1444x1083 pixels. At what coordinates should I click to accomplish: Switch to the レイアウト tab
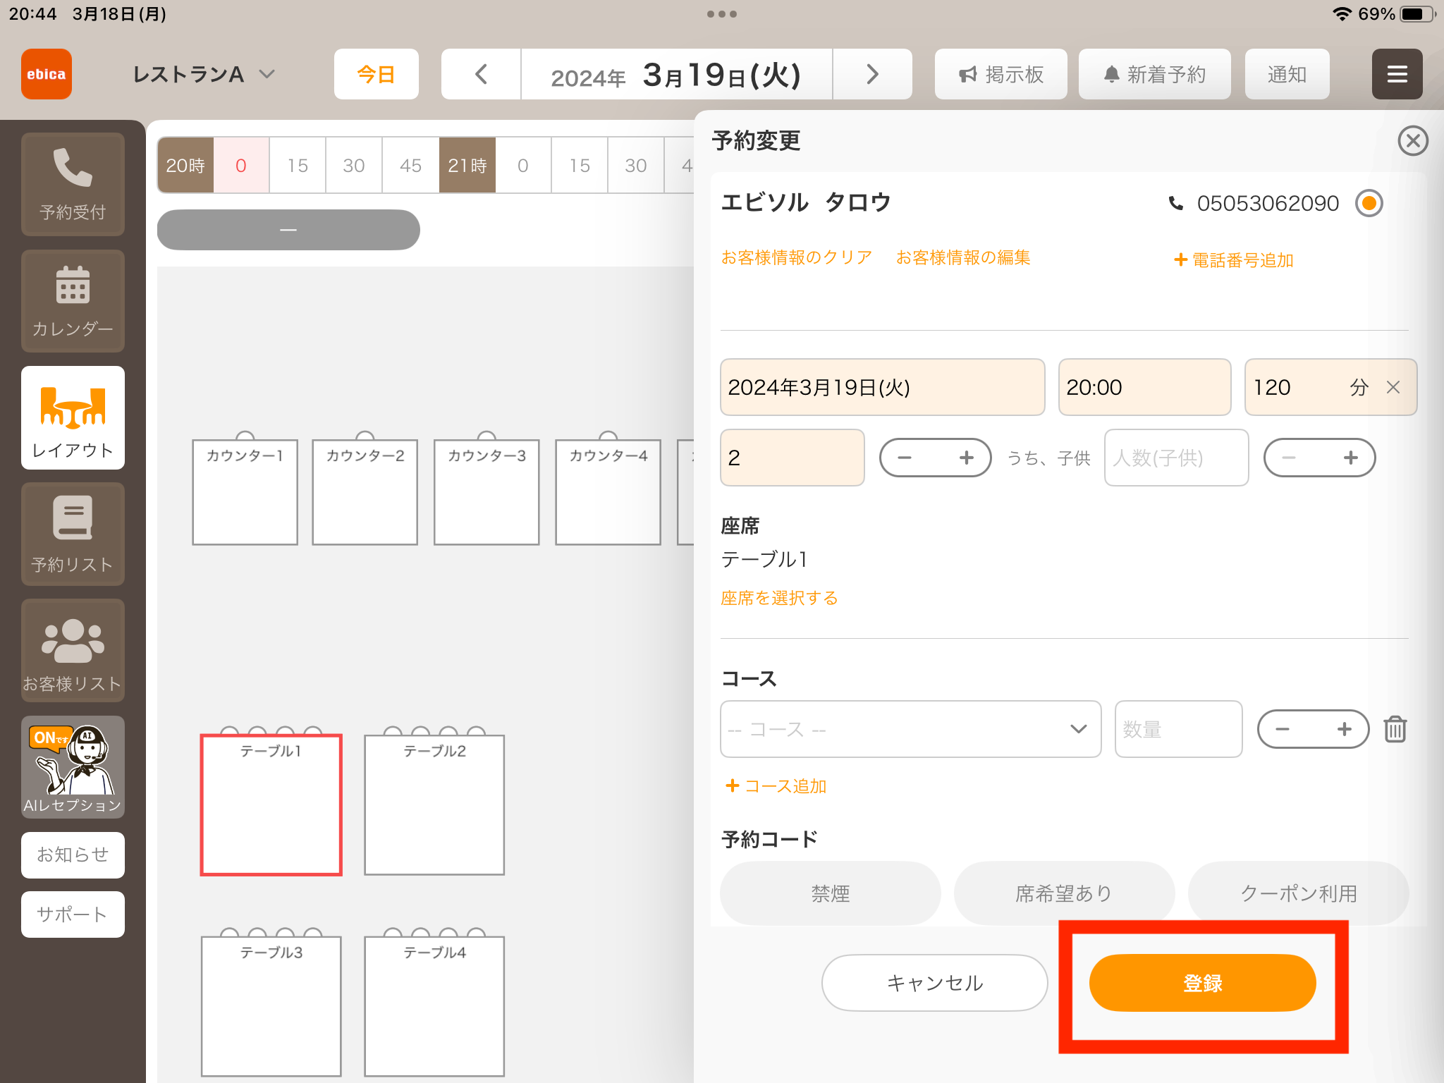pos(73,417)
